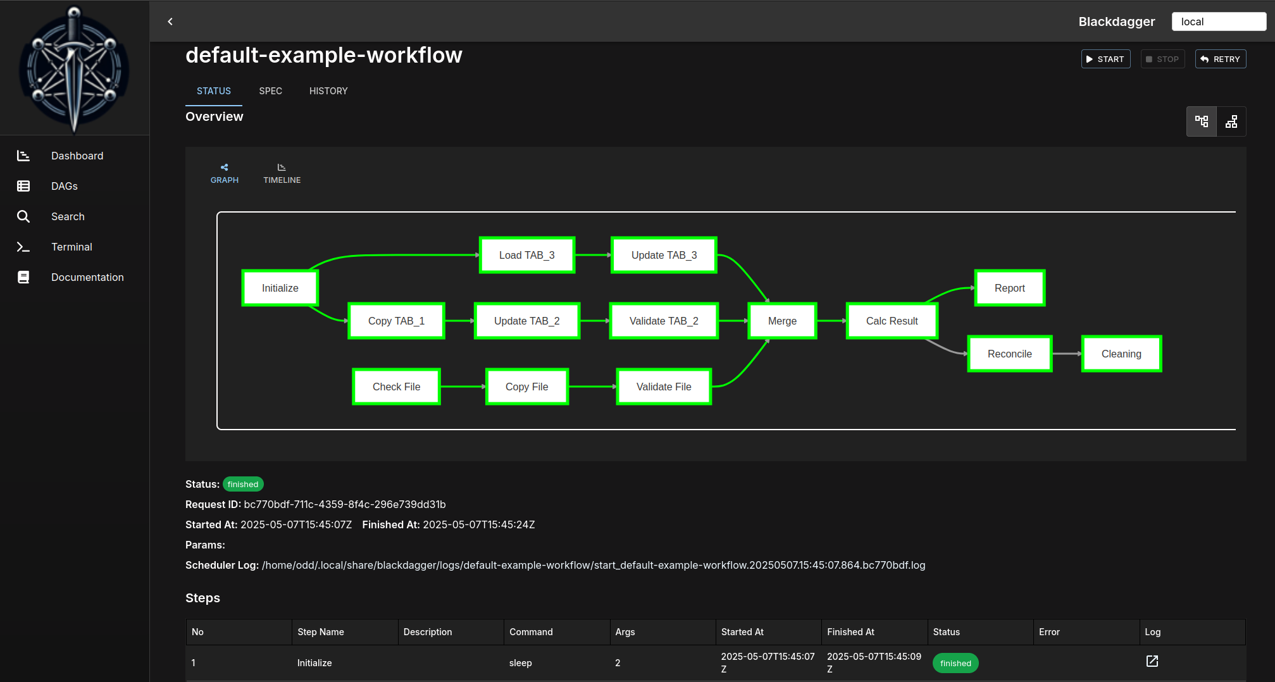This screenshot has height=682, width=1275.
Task: Switch to the HISTORY tab
Action: click(328, 91)
